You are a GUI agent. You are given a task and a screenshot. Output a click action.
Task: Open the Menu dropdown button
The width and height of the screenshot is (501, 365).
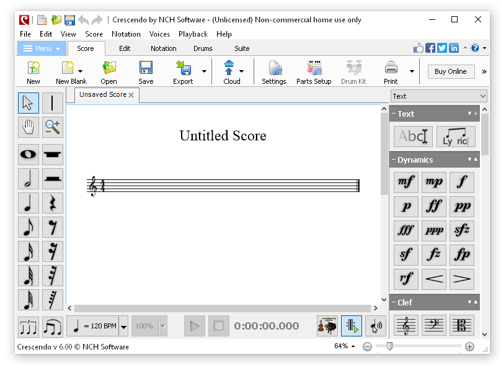(42, 48)
